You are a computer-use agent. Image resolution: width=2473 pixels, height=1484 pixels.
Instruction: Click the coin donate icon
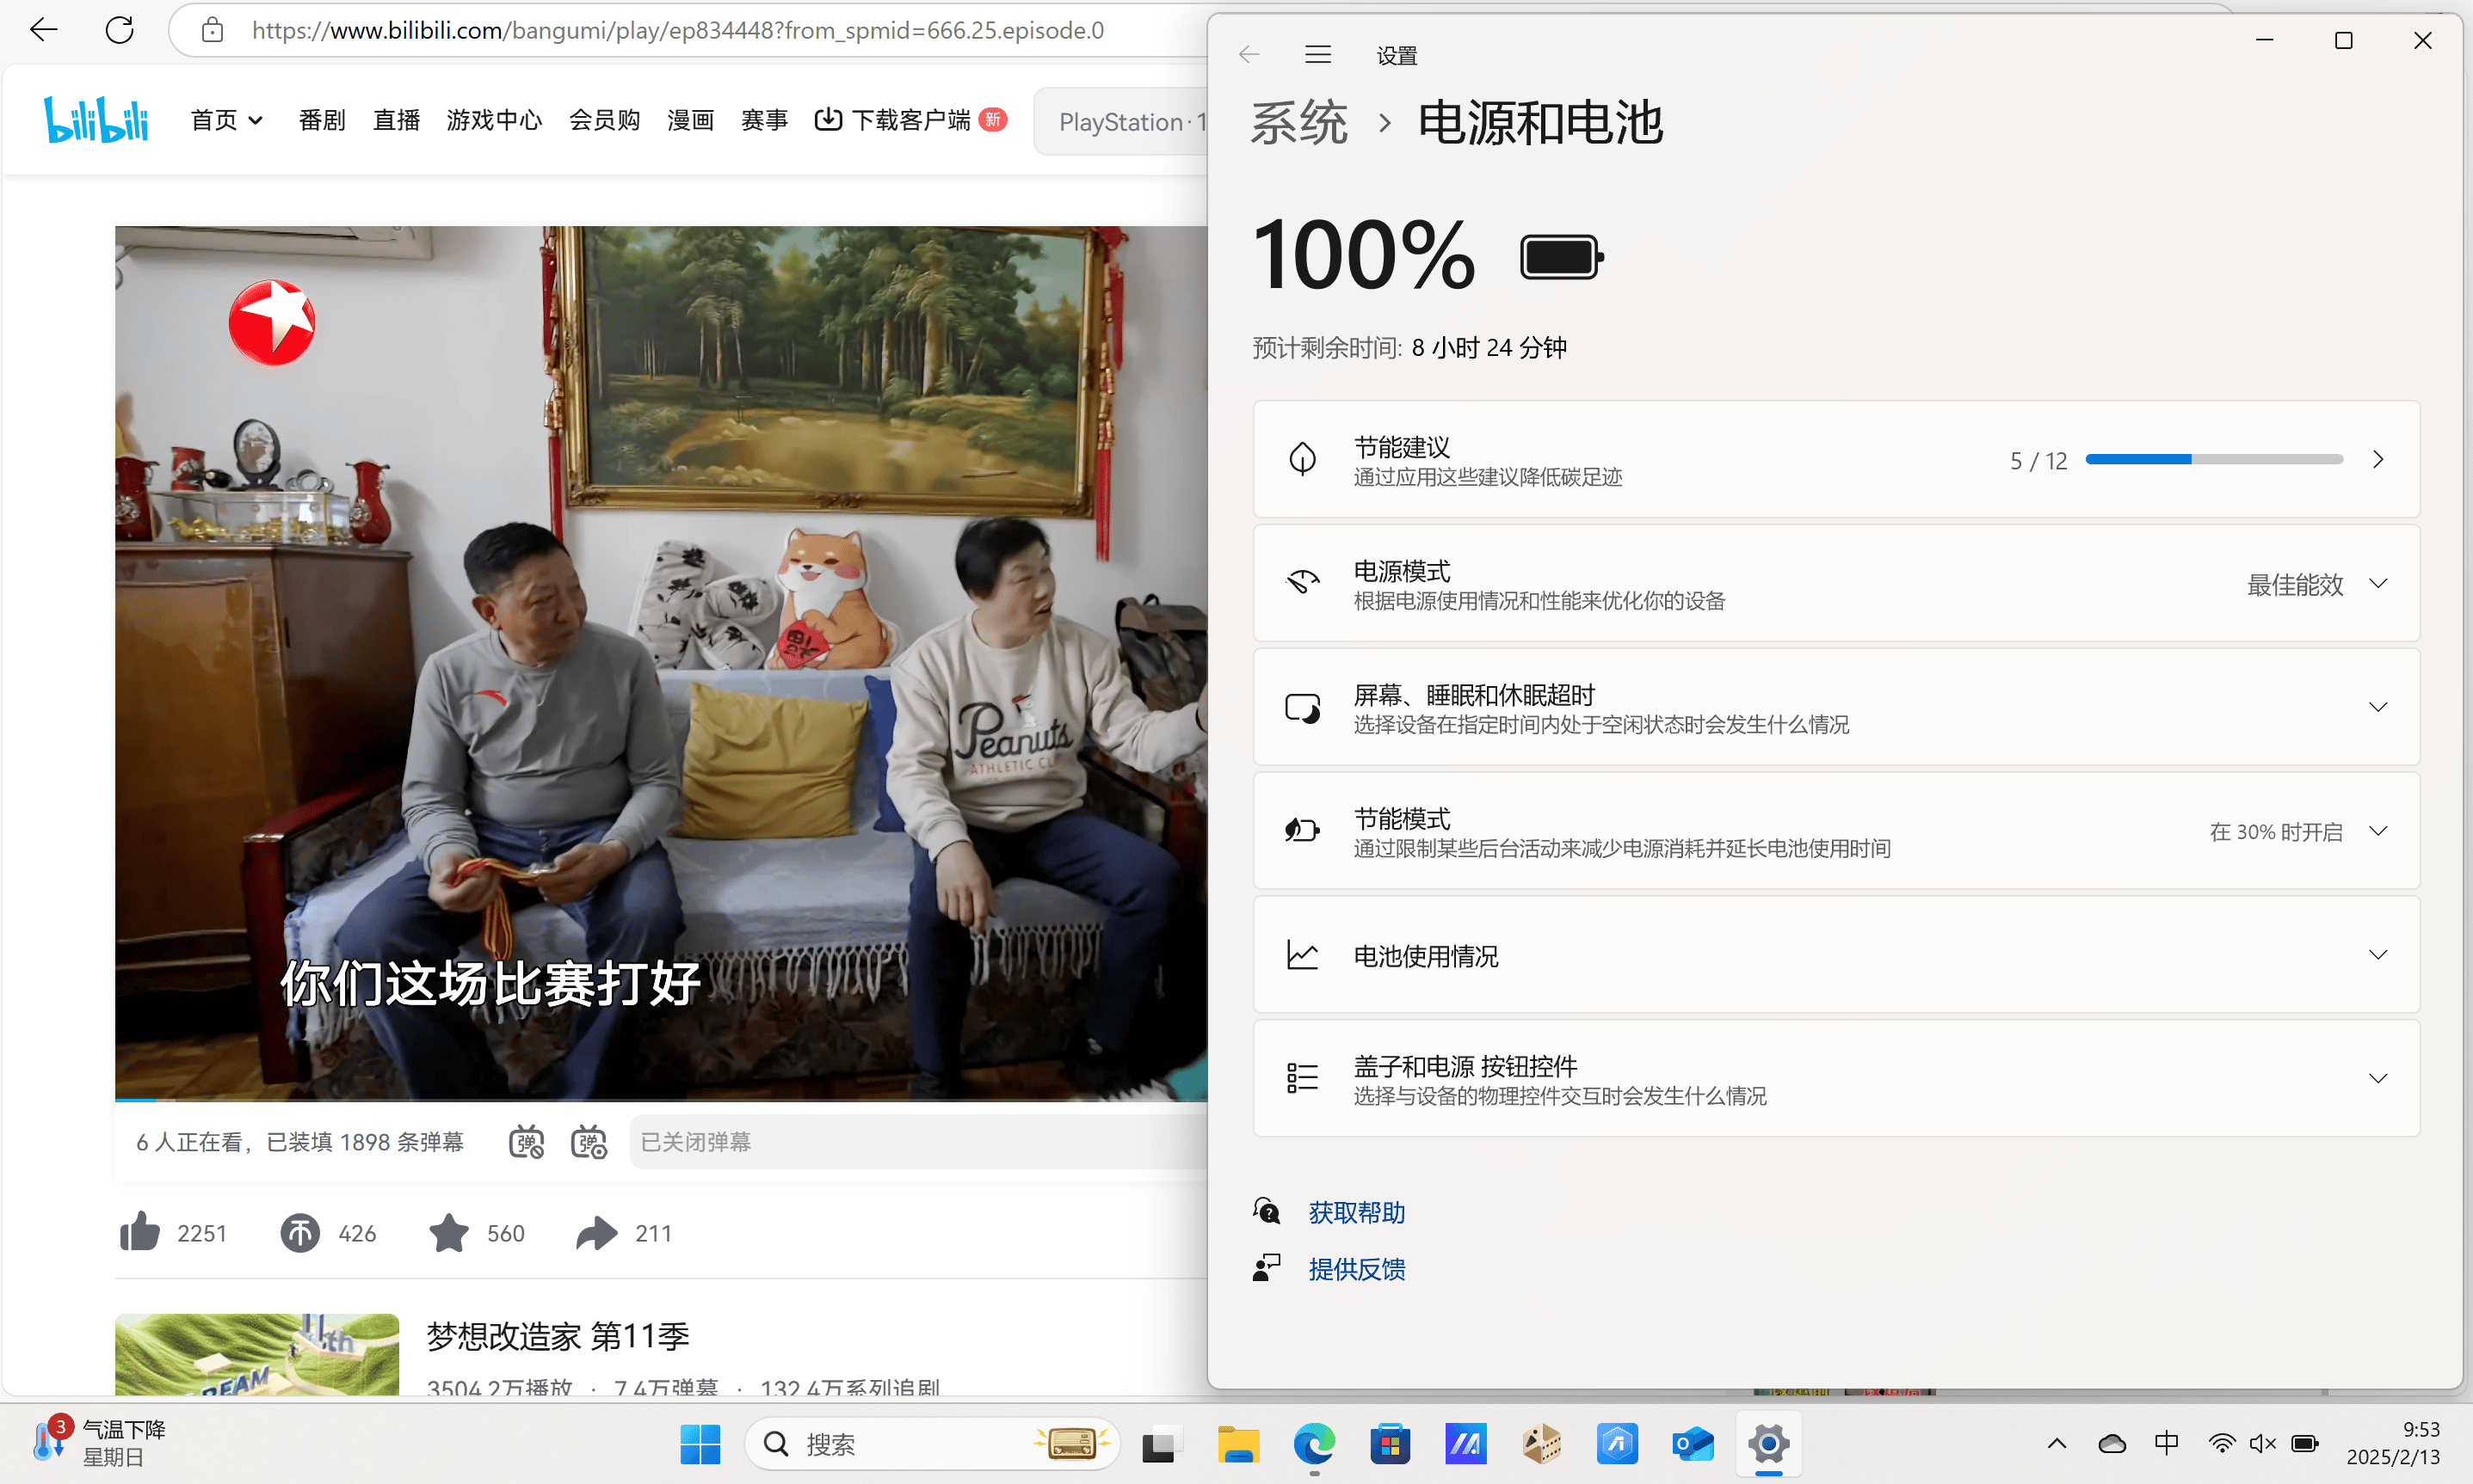[x=299, y=1232]
